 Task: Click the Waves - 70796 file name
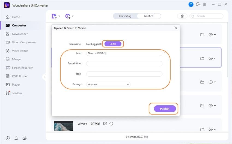coord(89,124)
